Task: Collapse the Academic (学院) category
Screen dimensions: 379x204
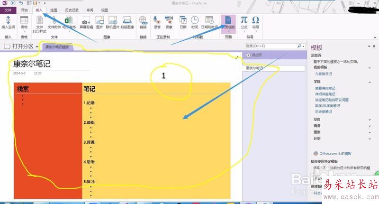Action: tap(370, 82)
